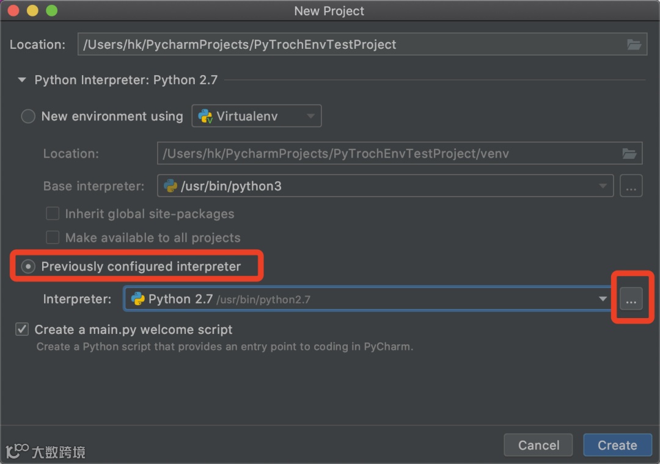The height and width of the screenshot is (464, 660).
Task: Click folder browse icon in project Location field
Action: pyautogui.click(x=634, y=44)
